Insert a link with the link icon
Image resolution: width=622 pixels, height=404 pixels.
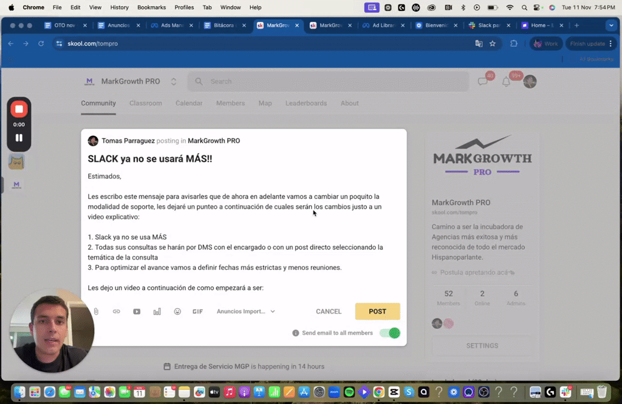coord(116,311)
